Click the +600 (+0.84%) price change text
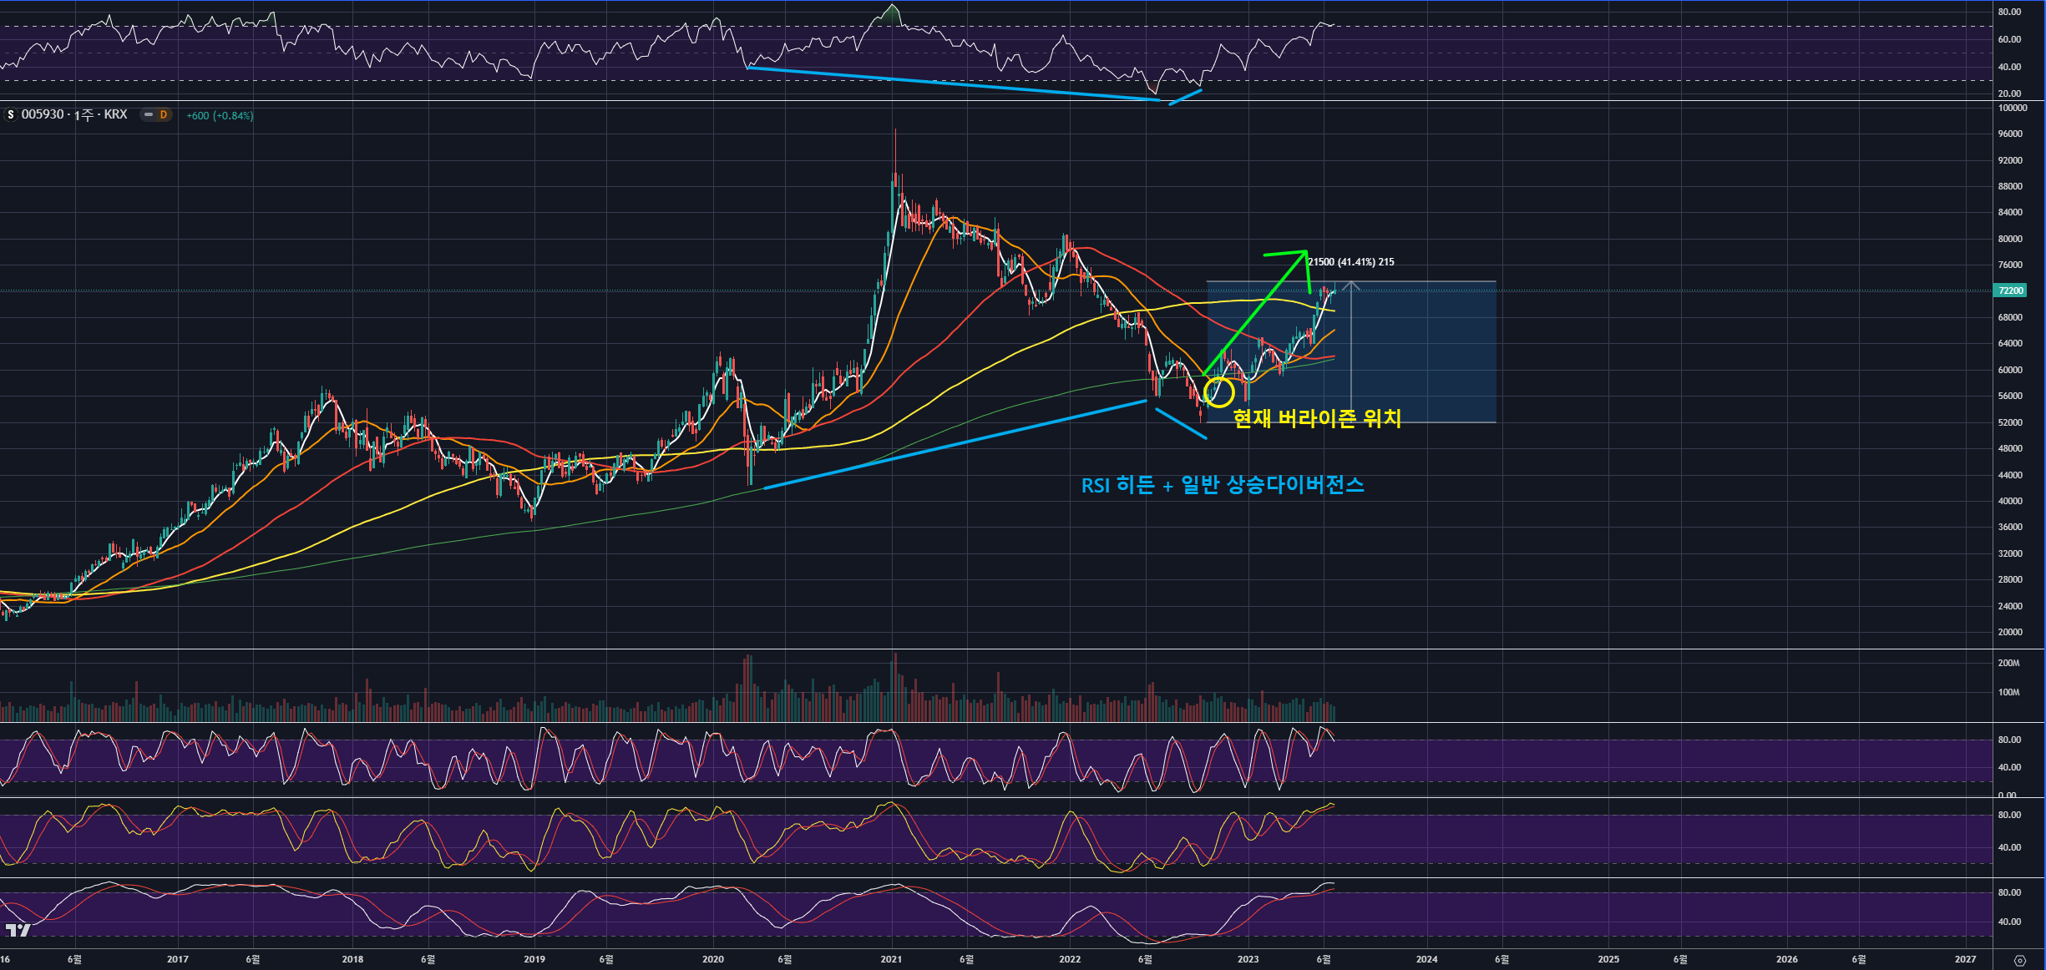The height and width of the screenshot is (970, 2046). point(219,115)
